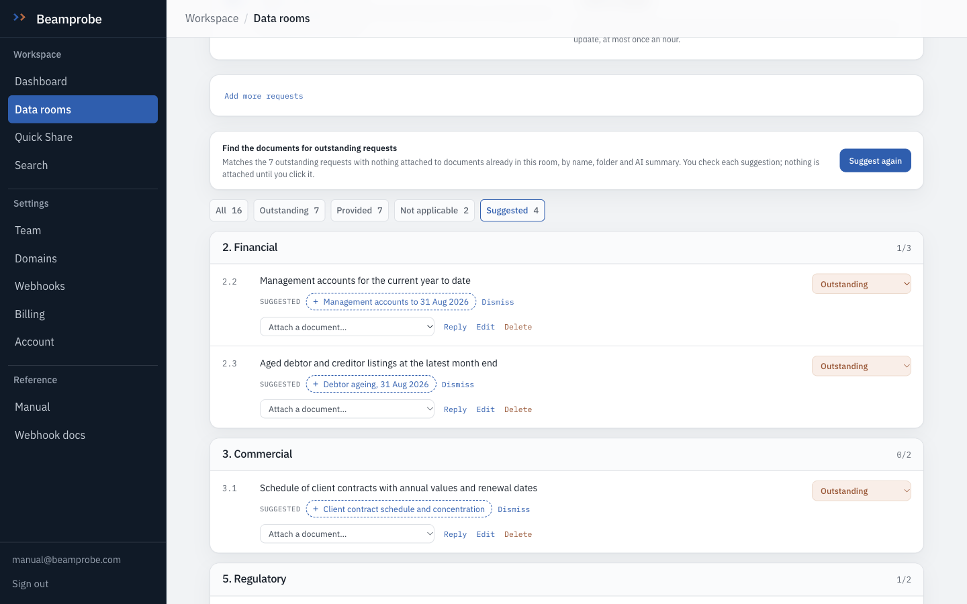Open the Dashboard page
967x604 pixels.
coord(83,81)
